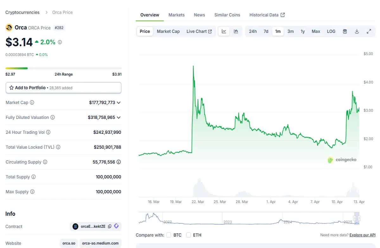Open Live Chart external link
The width and height of the screenshot is (380, 248).
[199, 31]
